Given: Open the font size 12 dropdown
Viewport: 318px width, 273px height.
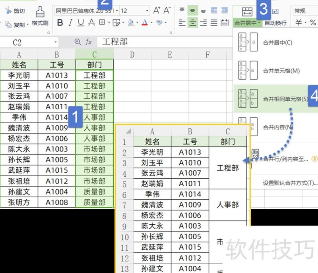Looking at the screenshot, I should coord(147,11).
